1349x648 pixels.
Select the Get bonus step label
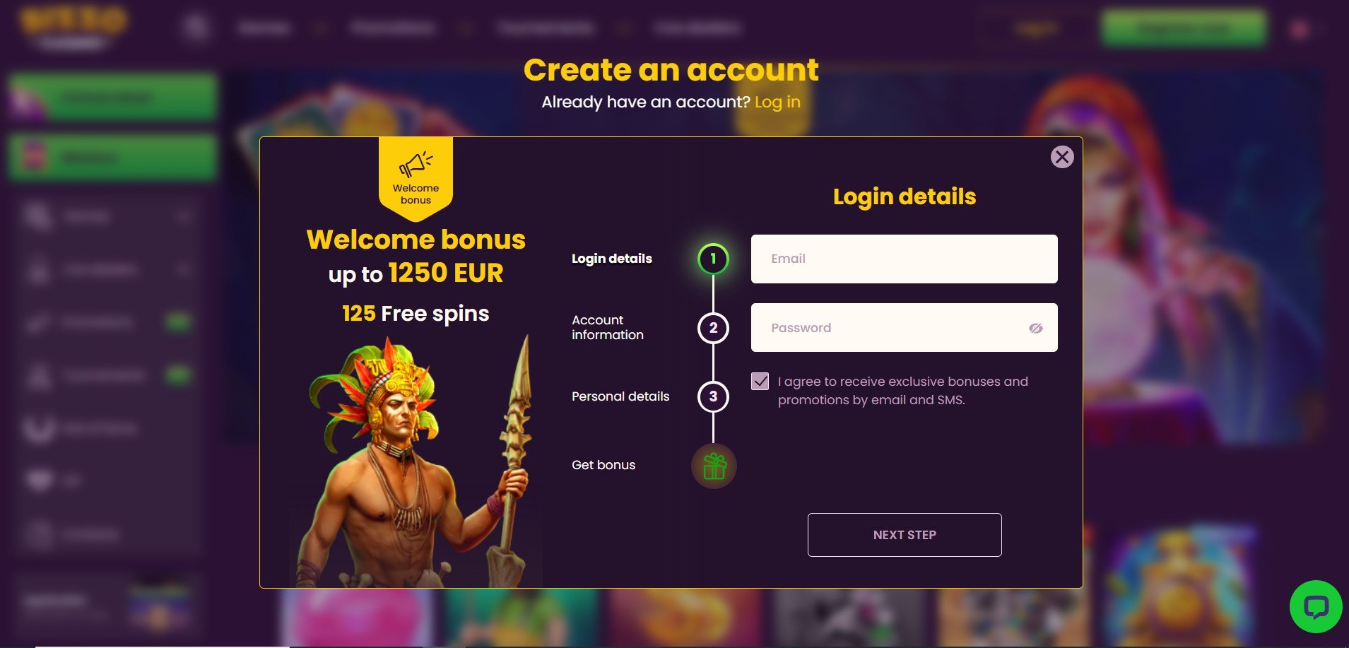coord(603,465)
